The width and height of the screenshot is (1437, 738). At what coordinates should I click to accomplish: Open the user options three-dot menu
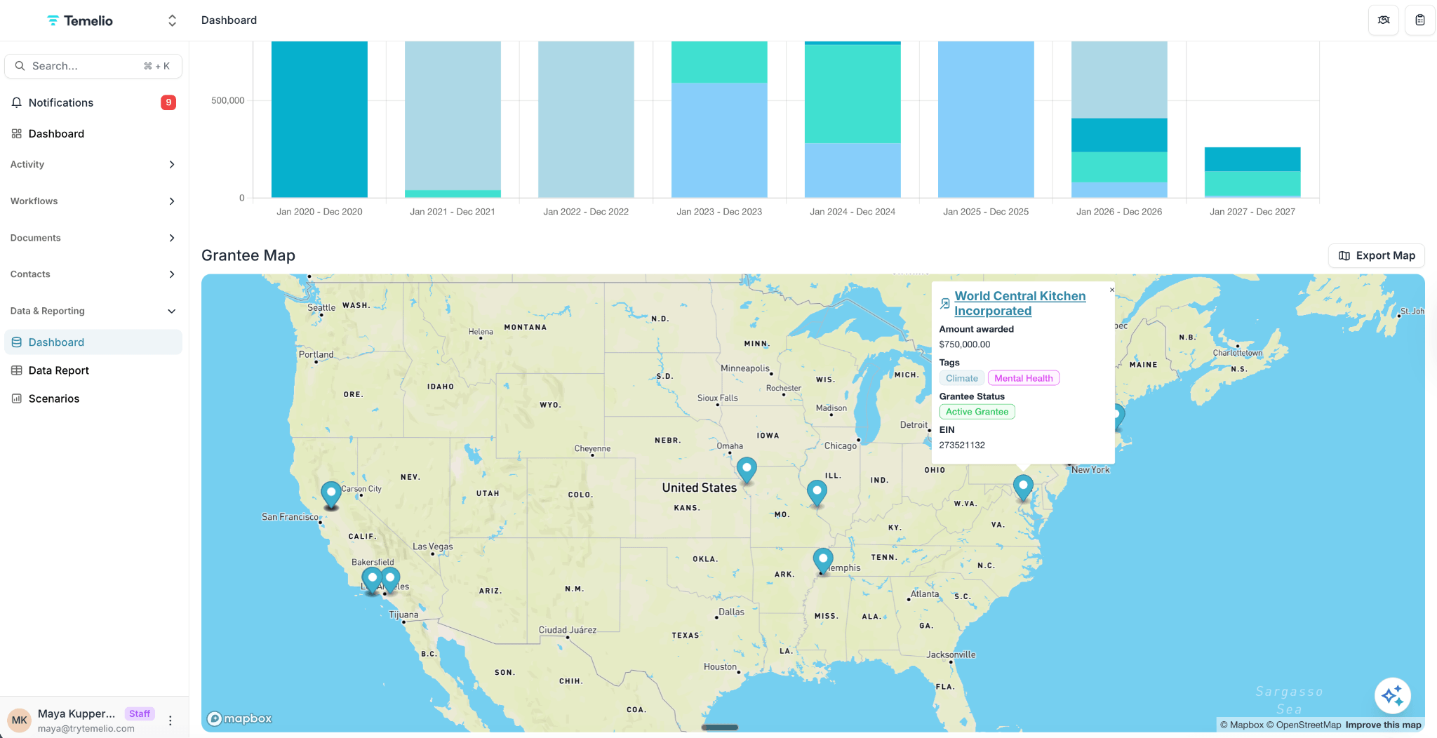(170, 720)
